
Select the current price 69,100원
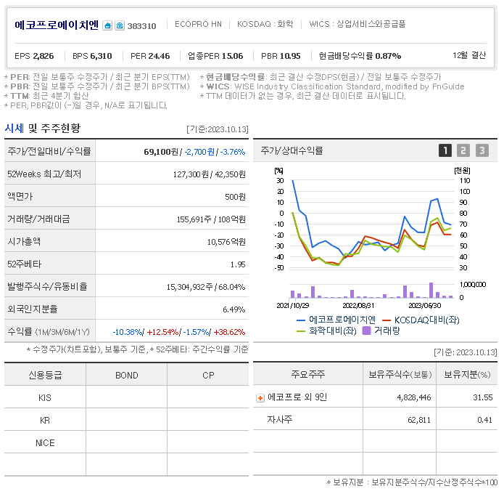click(x=161, y=152)
